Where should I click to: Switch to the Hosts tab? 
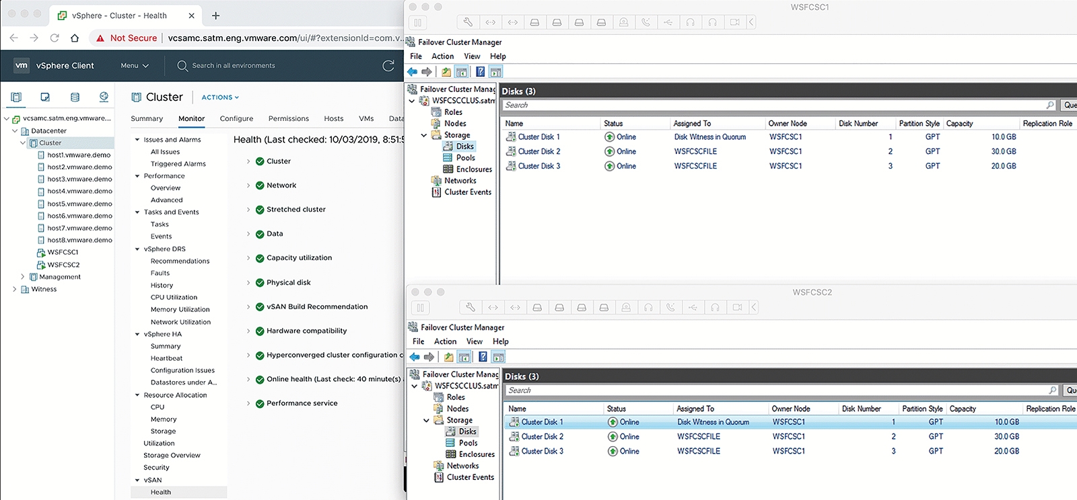pos(334,118)
